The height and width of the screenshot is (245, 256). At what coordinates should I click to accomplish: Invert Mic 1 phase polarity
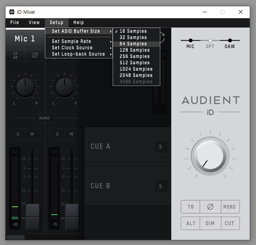pos(35,55)
